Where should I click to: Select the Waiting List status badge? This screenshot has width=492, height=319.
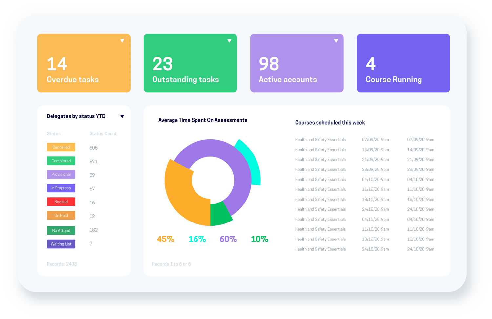tap(61, 244)
